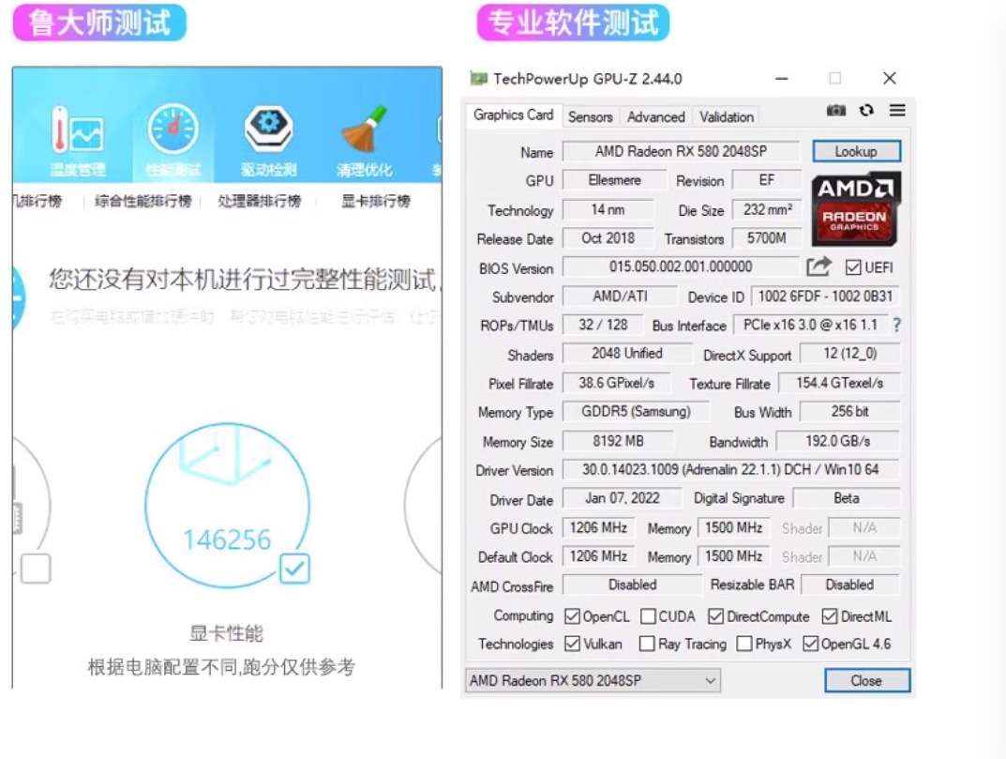Click GPU-Z title bar app icon
Image resolution: width=1006 pixels, height=759 pixels.
[x=478, y=79]
